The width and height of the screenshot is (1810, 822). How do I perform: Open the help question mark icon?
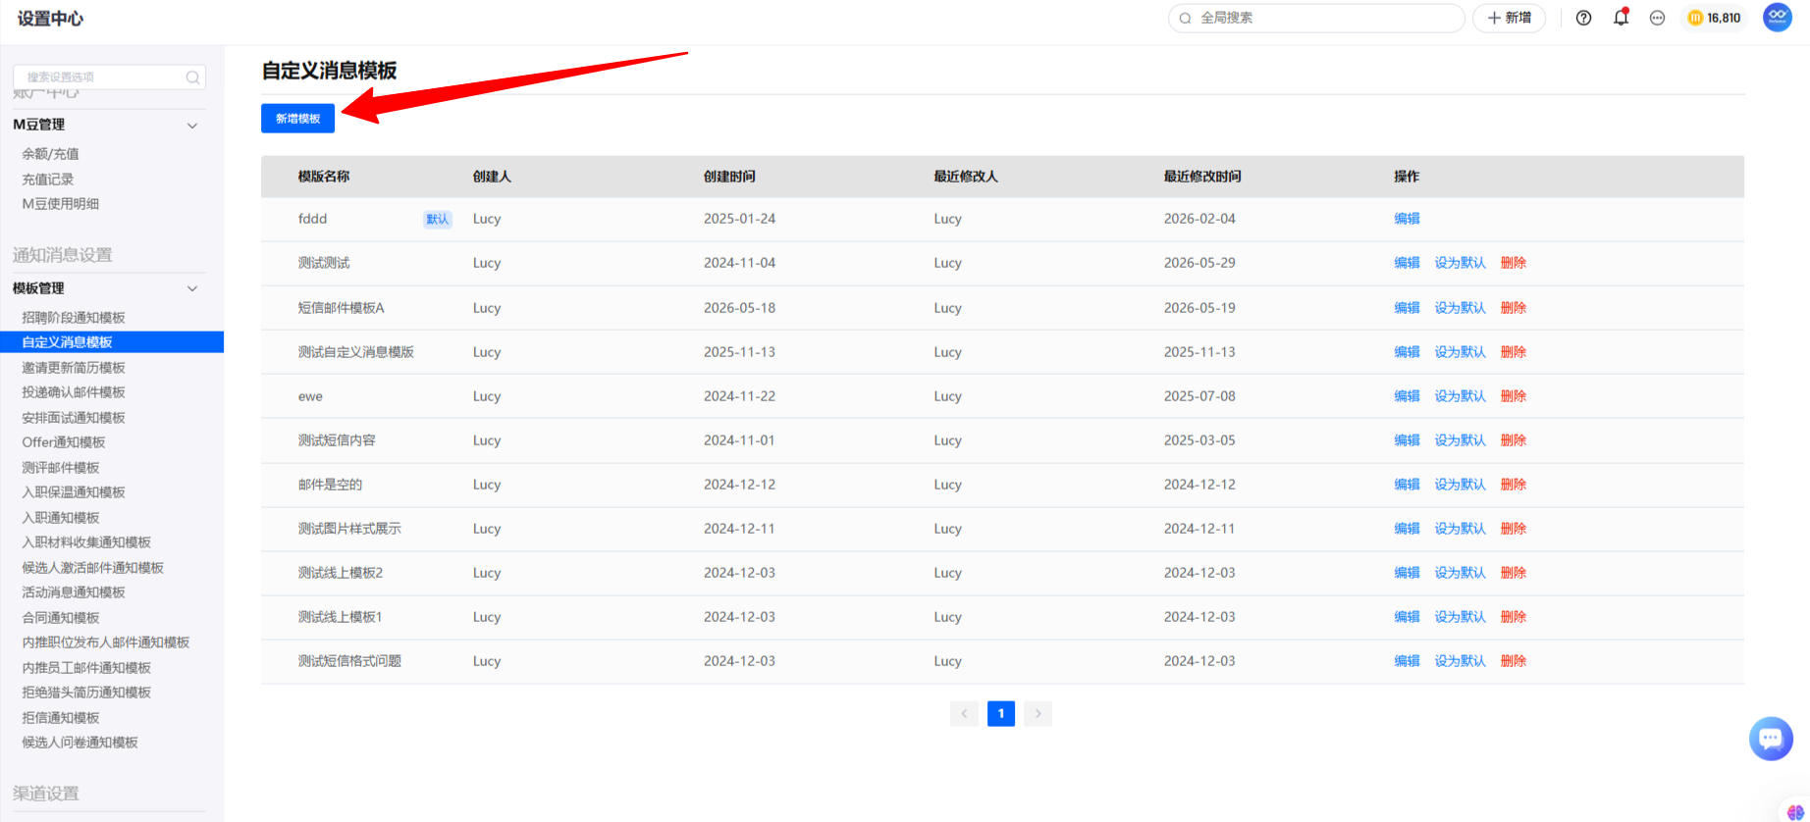[x=1583, y=18]
